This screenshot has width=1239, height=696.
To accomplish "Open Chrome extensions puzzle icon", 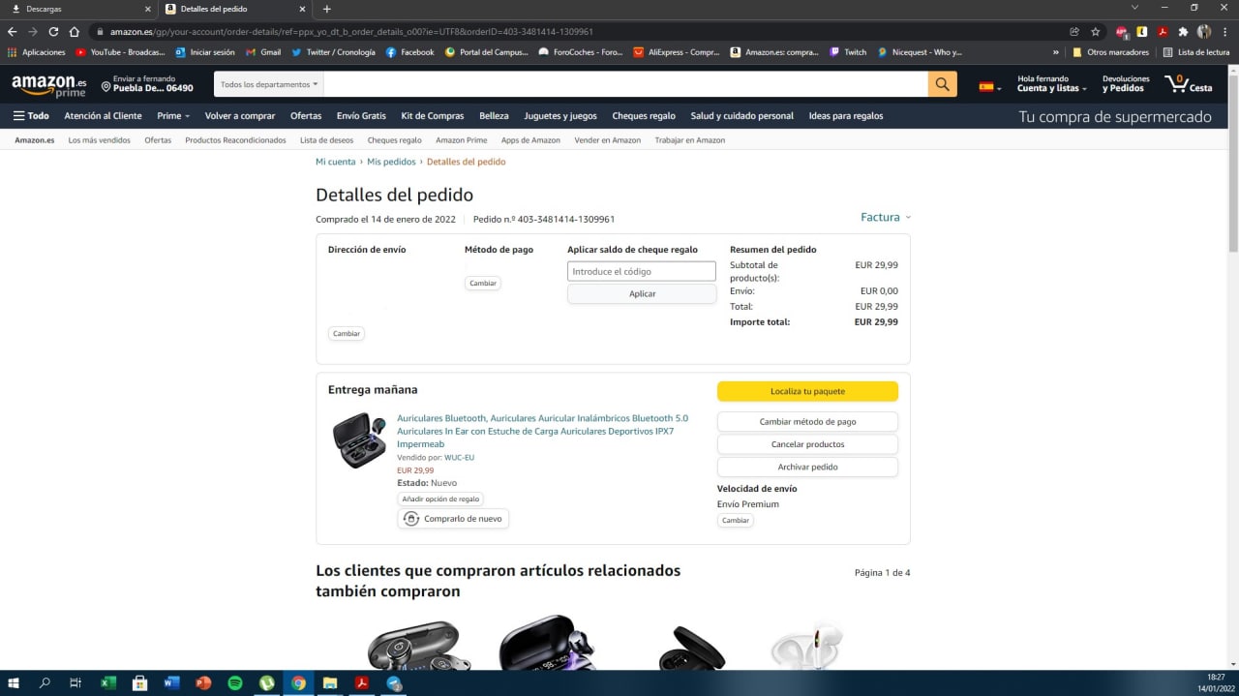I will pyautogui.click(x=1183, y=31).
